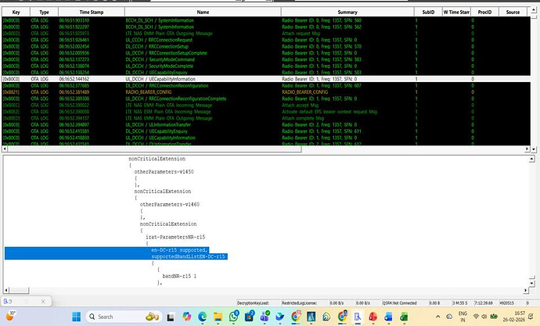Select the SecurityModeComplete row
The height and width of the screenshot is (326, 540).
click(266, 66)
